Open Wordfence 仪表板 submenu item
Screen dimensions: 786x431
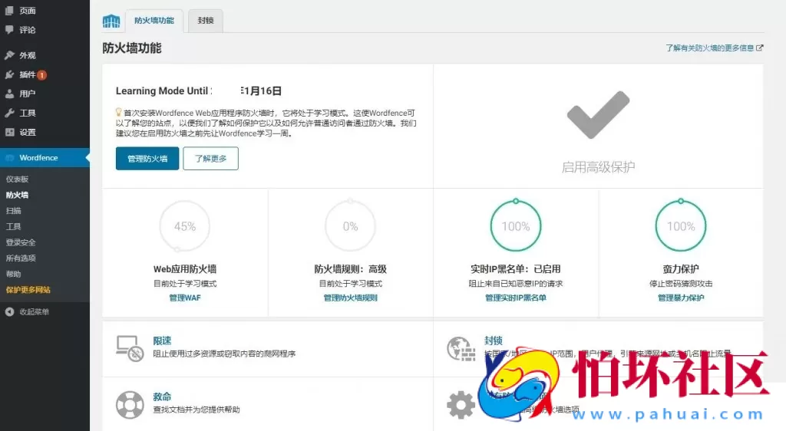tap(18, 179)
